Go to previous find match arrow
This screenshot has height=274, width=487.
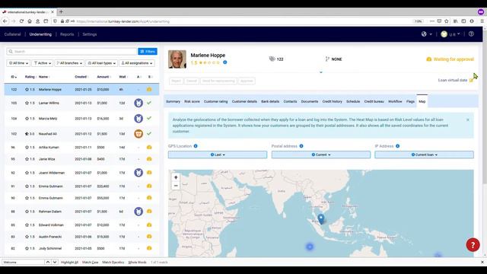coord(48,262)
